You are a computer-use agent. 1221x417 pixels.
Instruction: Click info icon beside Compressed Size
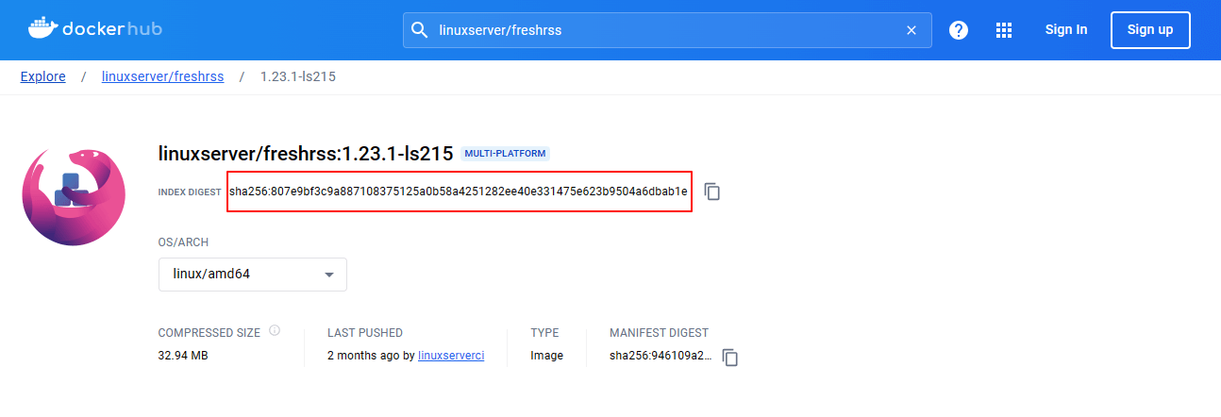275,331
